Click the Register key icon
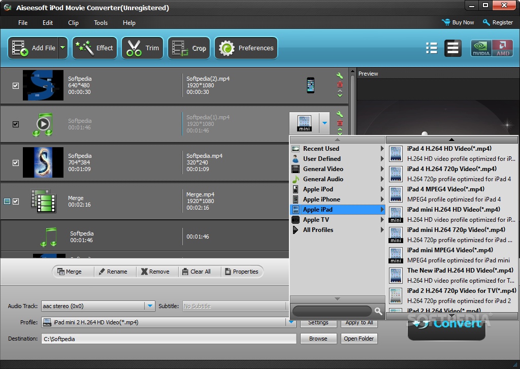The height and width of the screenshot is (369, 520). (x=486, y=22)
